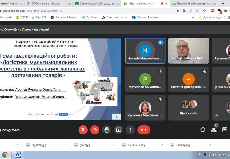Open the Chrome extensions puzzle icon
The image size is (230, 159).
226,11
